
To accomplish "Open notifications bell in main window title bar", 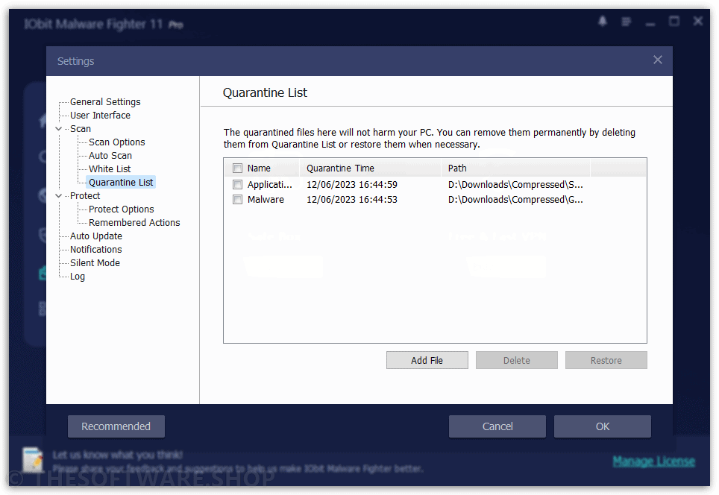I will [603, 22].
